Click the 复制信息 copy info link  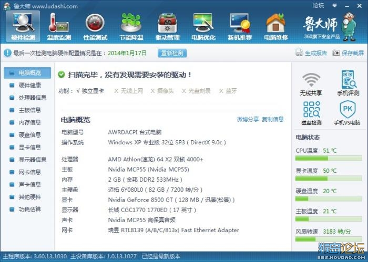273,119
